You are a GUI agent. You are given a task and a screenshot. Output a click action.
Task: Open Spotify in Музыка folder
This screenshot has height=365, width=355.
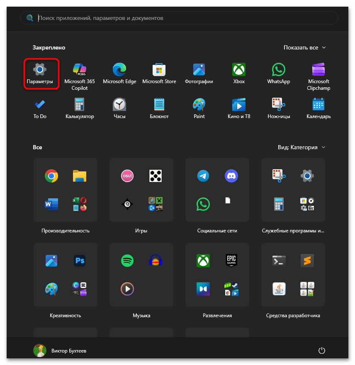point(127,261)
